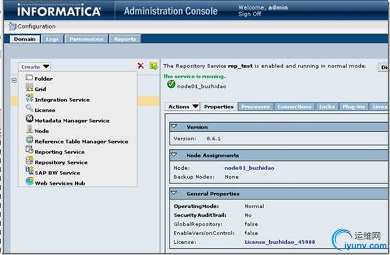The height and width of the screenshot is (255, 390).
Task: Click the Repository Service icon
Action: [x=29, y=160]
